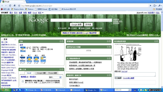Minimize the 個人工具 gadget
The width and height of the screenshot is (163, 92).
point(62,69)
